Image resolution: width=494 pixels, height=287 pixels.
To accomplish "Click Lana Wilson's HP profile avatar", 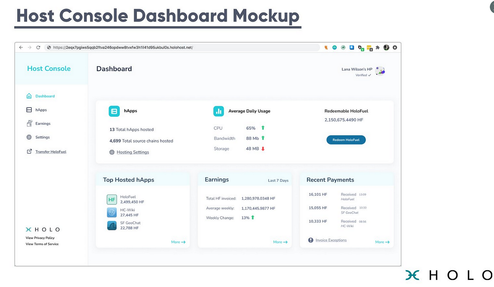I will coord(380,71).
